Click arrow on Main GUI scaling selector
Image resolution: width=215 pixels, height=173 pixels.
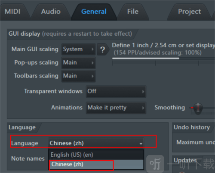pos(92,49)
